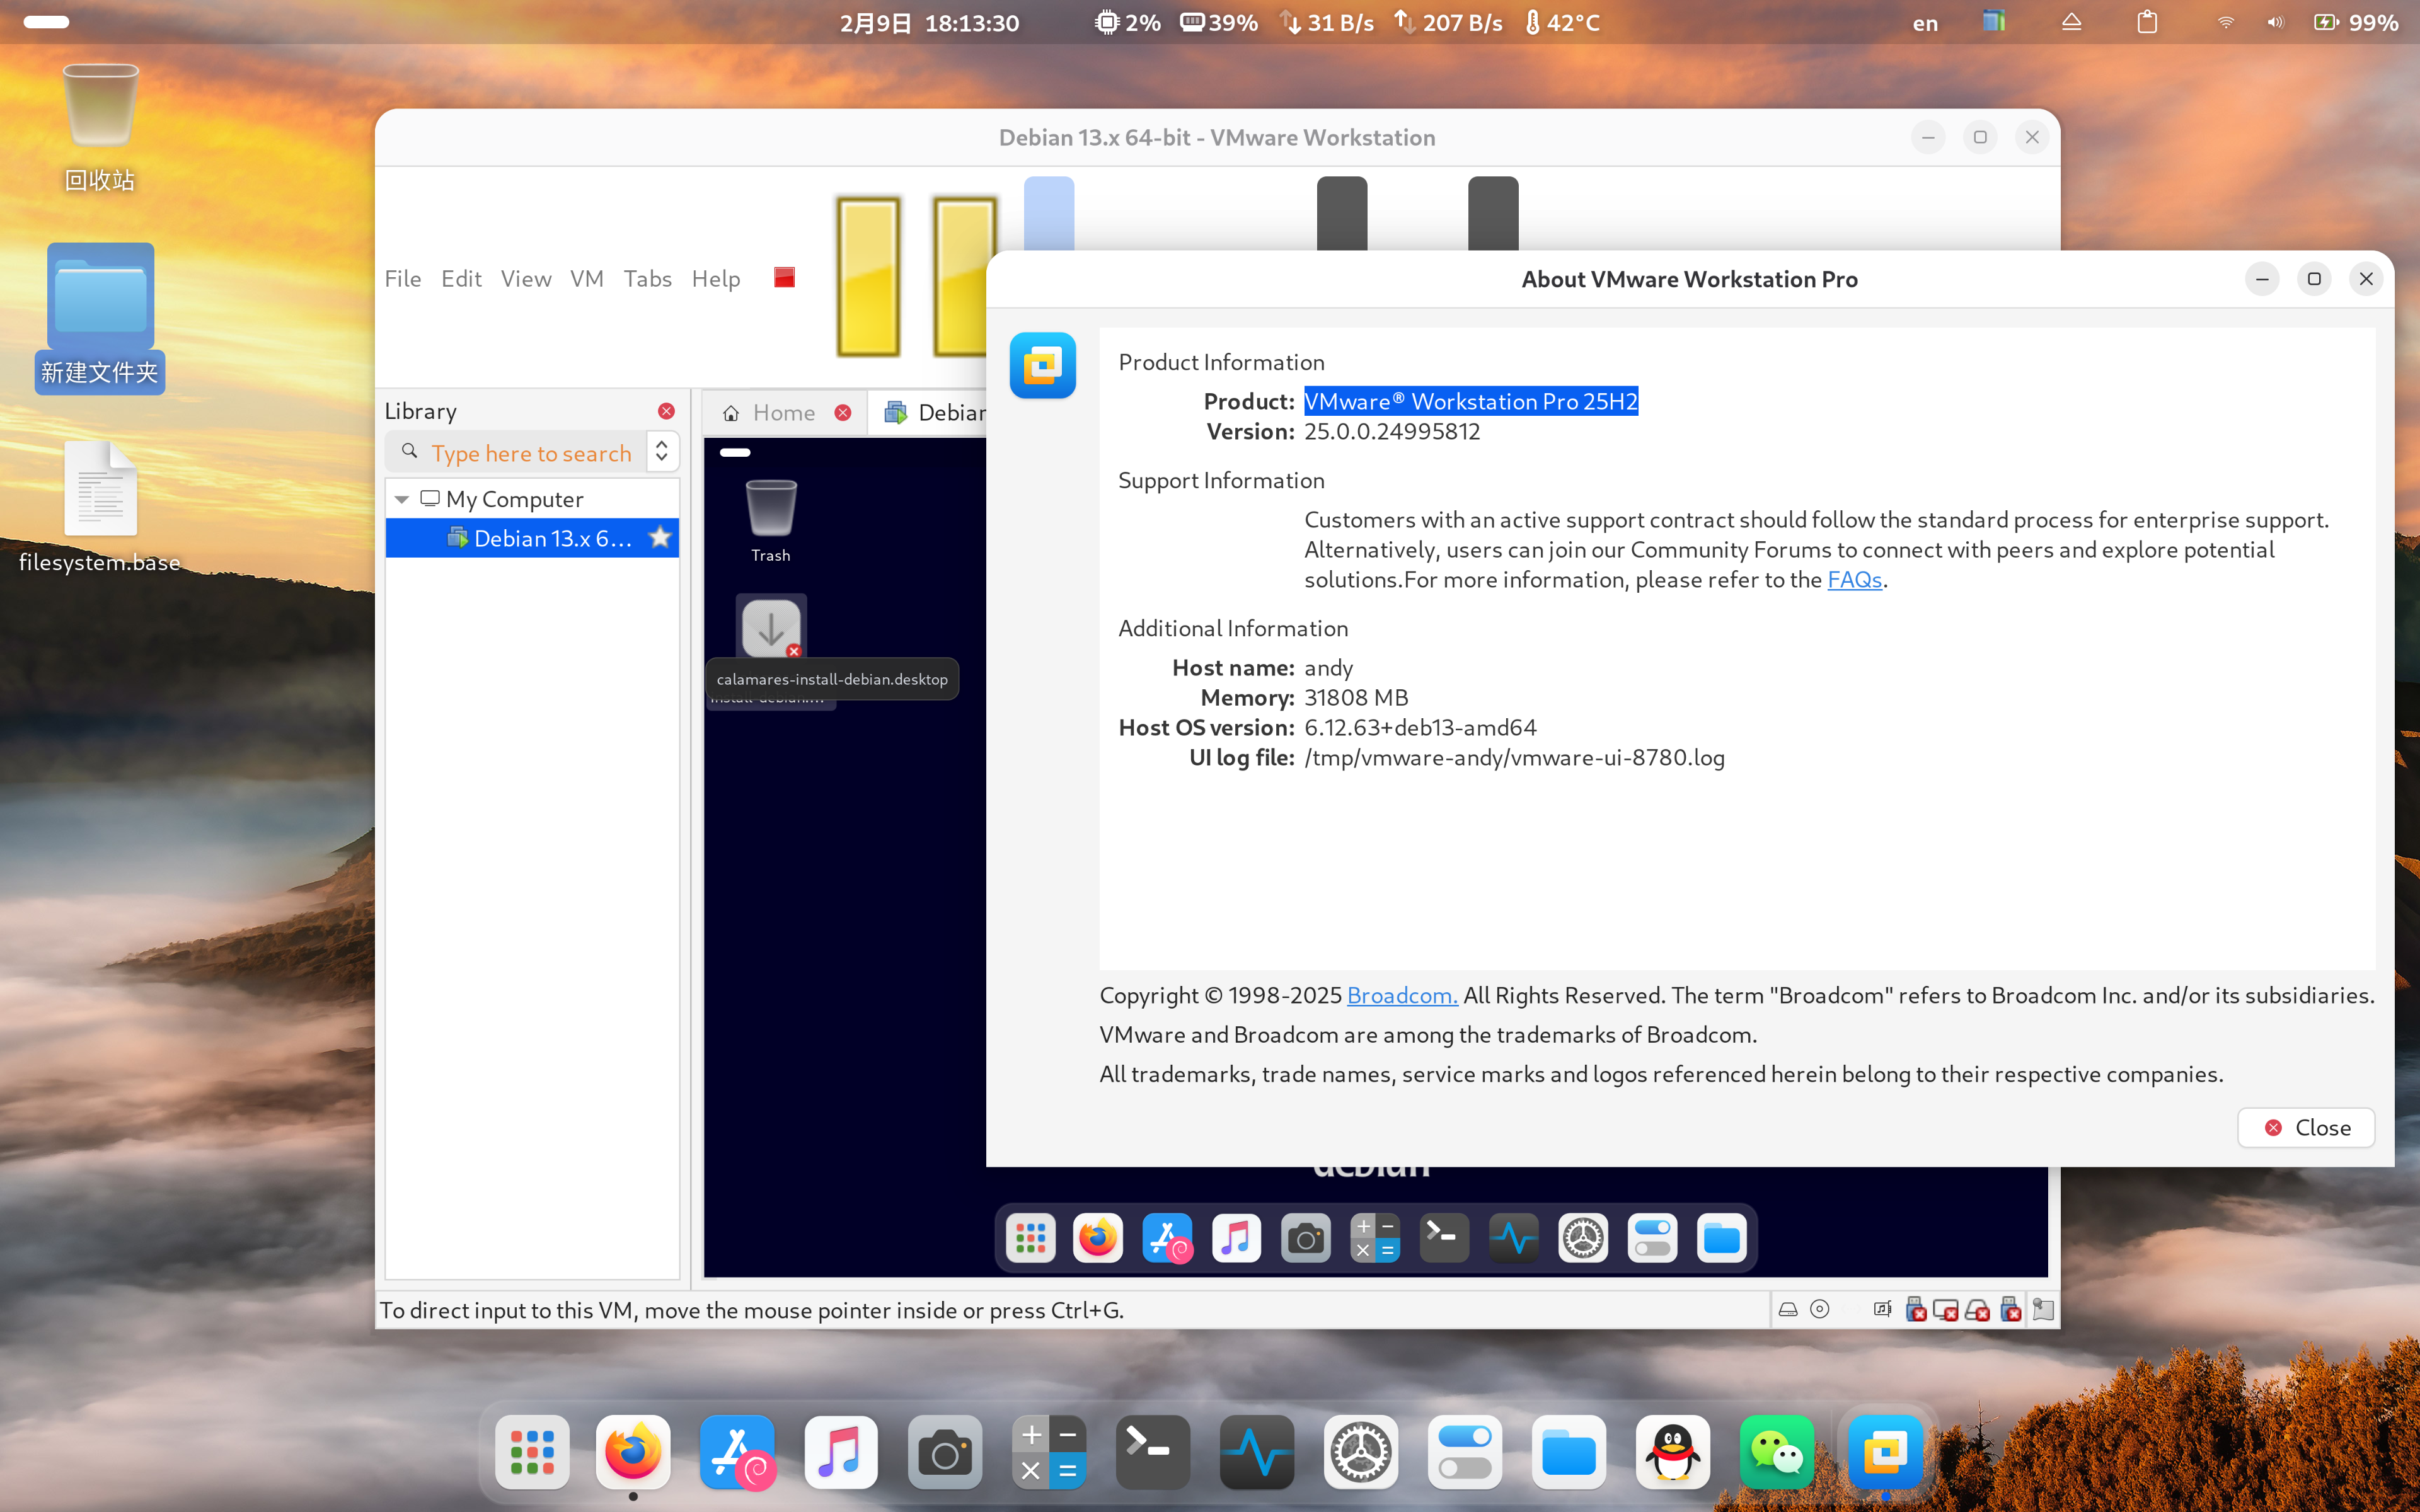Screen dimensions: 2420x1512
Task: Open the terminal in the guest VM dock
Action: pos(1444,1238)
